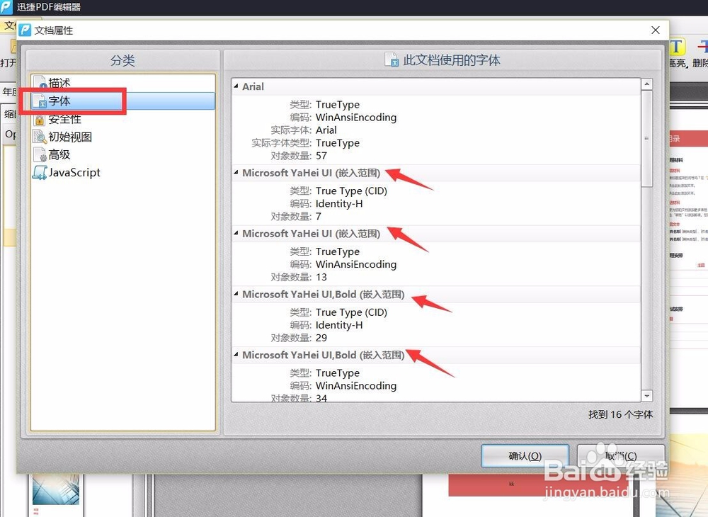Viewport: 708px width, 517px height.
Task: Select the 初始视图 category icon
Action: click(40, 137)
